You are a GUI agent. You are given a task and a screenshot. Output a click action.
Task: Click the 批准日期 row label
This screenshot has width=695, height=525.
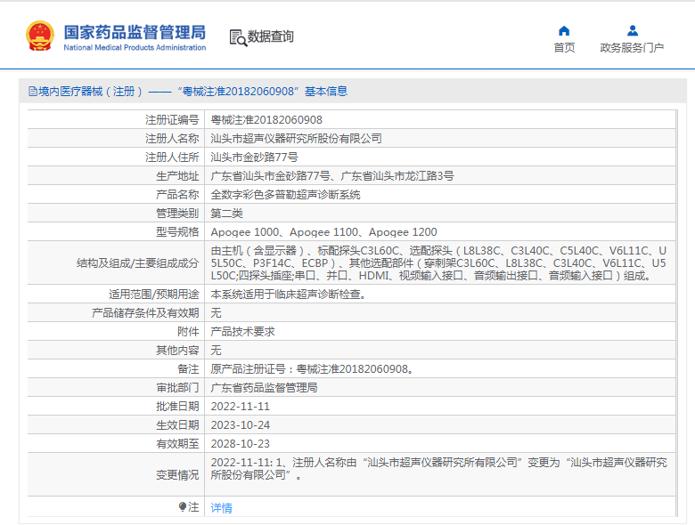(177, 407)
